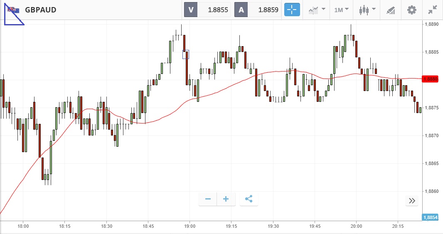
Task: Click the blue 1,8854 current price label
Action: coord(430,217)
